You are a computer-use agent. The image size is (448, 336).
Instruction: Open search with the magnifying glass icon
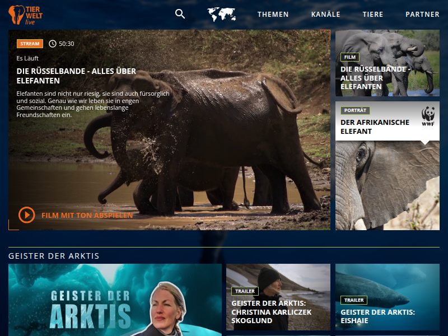click(x=180, y=14)
